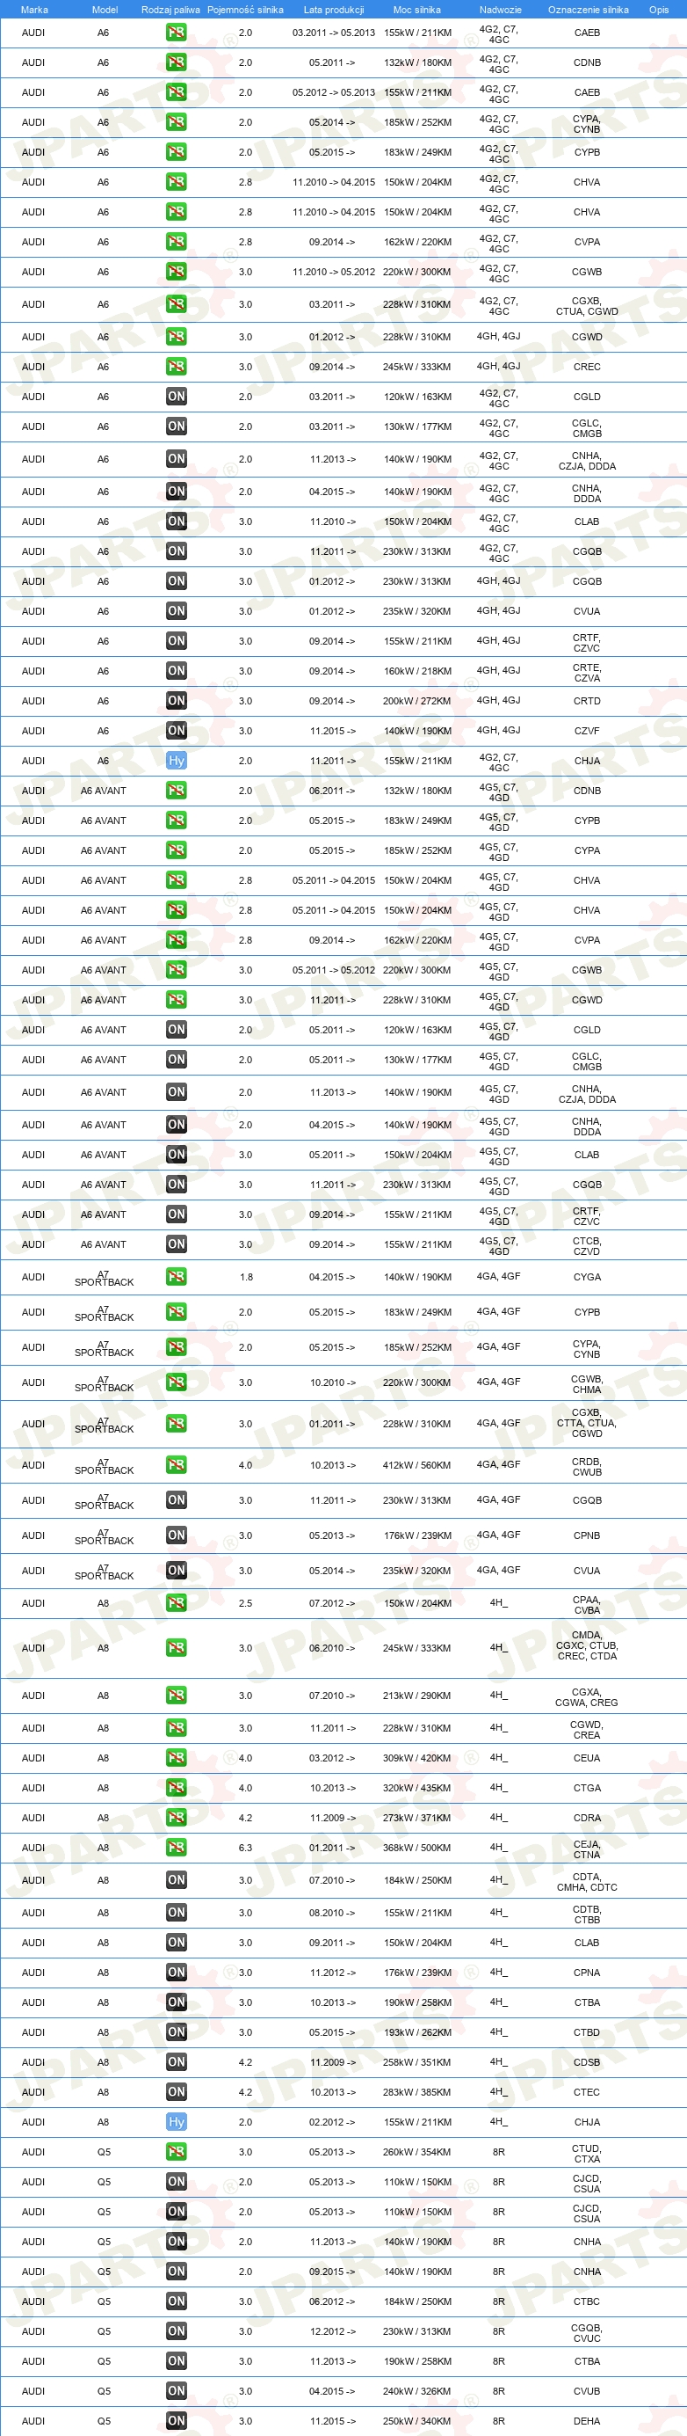Click the Opis column header
Image resolution: width=687 pixels, height=2436 pixels.
pos(659,10)
